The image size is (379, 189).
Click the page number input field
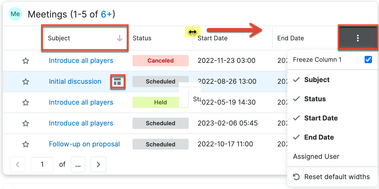(x=42, y=164)
